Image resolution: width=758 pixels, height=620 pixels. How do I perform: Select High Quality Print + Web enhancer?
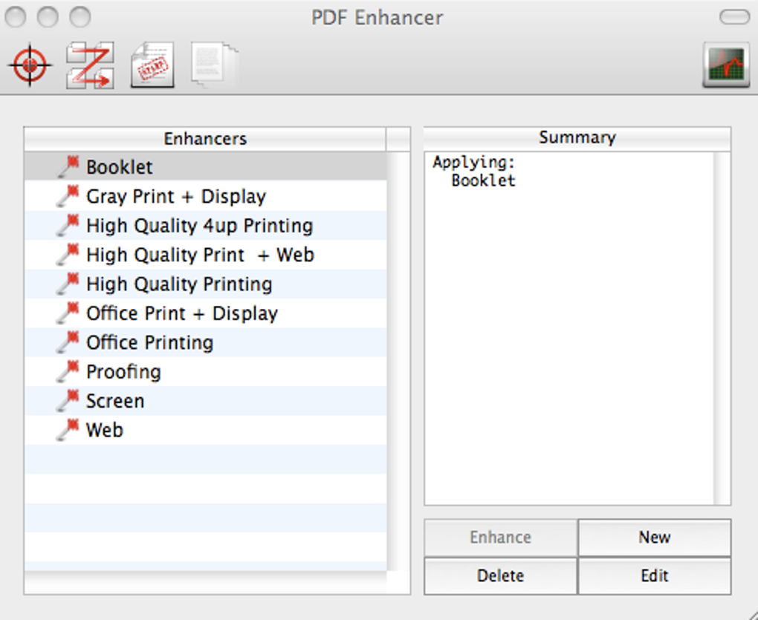[x=205, y=255]
